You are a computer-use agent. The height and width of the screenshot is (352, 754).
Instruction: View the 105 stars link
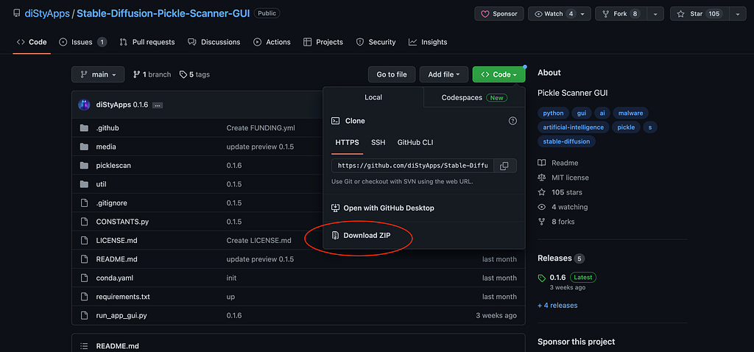pyautogui.click(x=560, y=192)
